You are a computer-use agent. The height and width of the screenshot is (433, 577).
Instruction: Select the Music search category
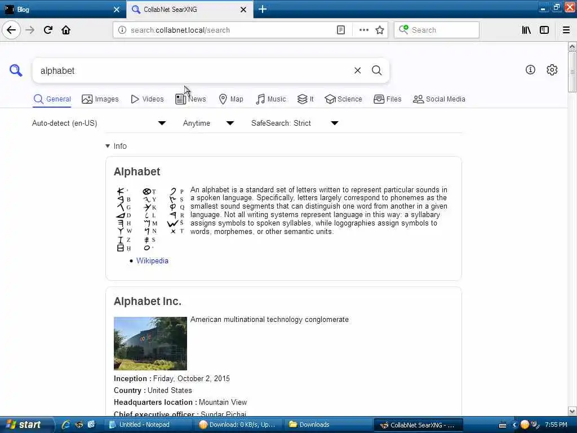(x=271, y=99)
